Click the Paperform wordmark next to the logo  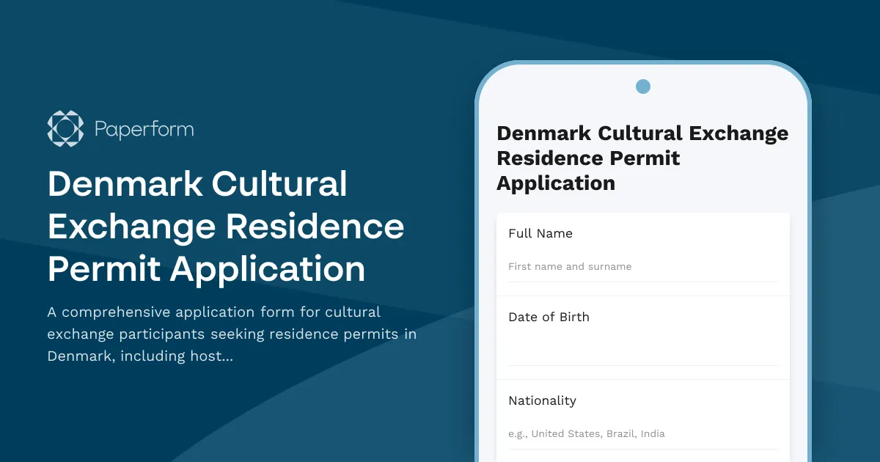click(144, 128)
